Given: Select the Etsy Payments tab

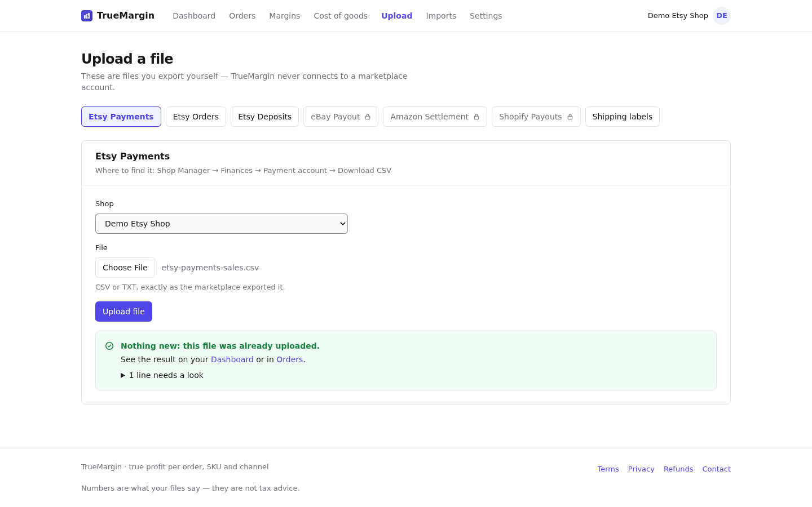Looking at the screenshot, I should click(x=121, y=117).
